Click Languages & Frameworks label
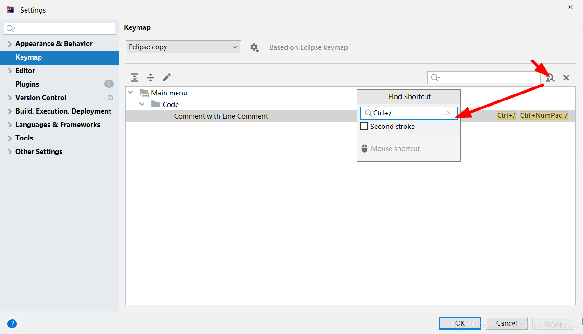 pyautogui.click(x=58, y=125)
